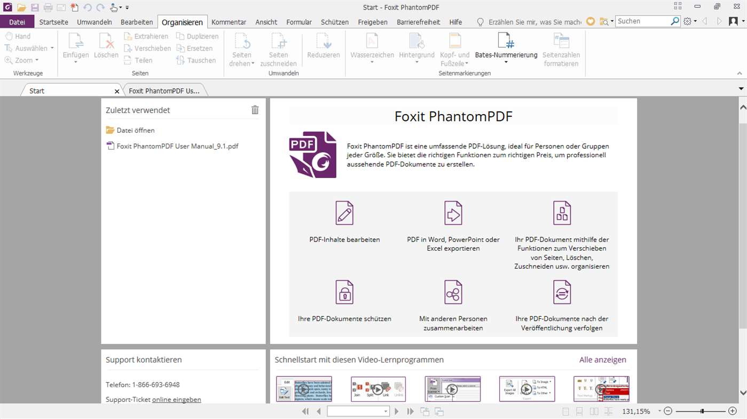Switch to the Startseite ribbon tab
The image size is (747, 419).
click(x=54, y=22)
